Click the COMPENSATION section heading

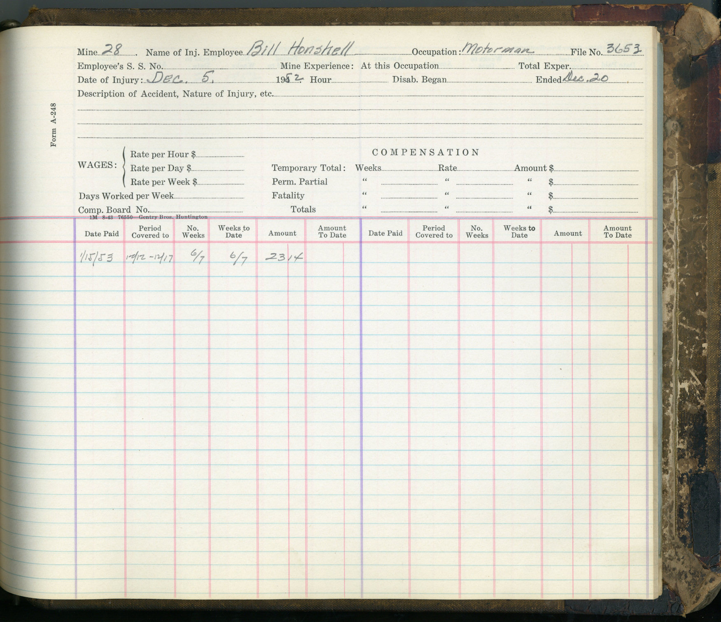426,152
